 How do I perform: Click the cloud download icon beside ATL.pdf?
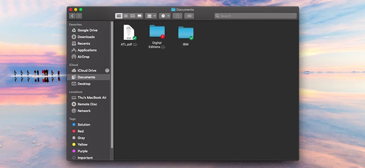[x=135, y=44]
